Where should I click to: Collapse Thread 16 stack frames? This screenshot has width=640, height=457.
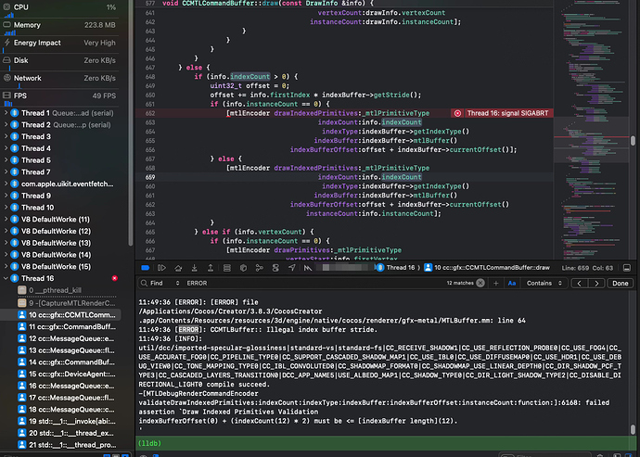pyautogui.click(x=6, y=278)
